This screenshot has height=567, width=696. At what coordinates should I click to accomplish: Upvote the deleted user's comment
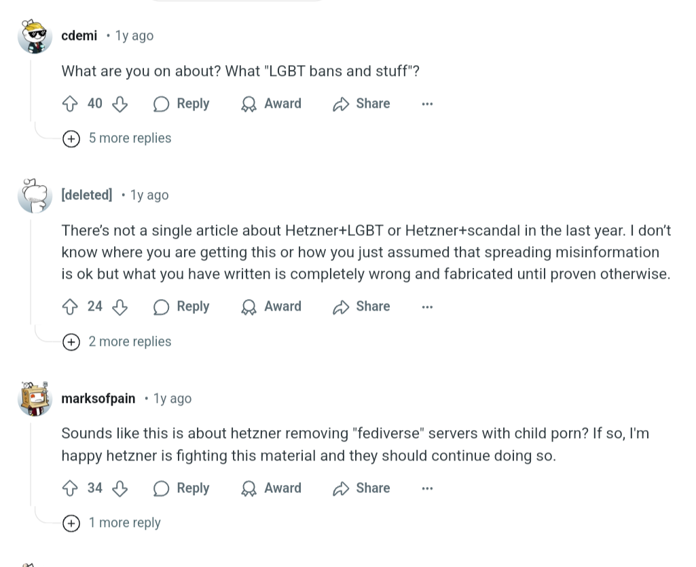click(70, 307)
